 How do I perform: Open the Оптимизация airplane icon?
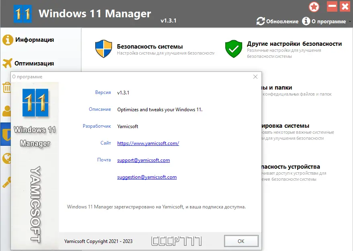tap(7, 63)
